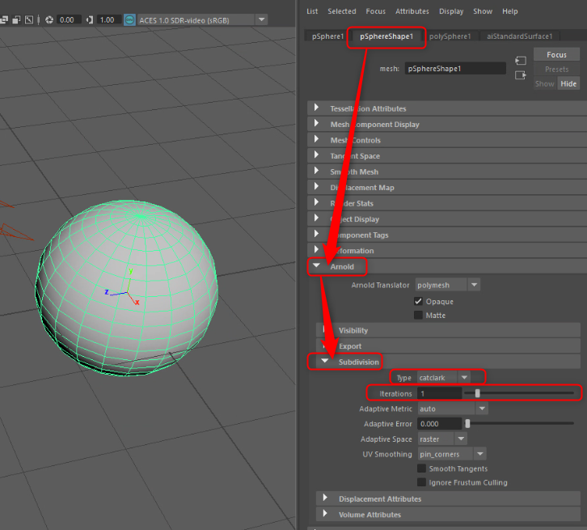Click the go to output connection icon
This screenshot has height=530, width=587.
[x=521, y=75]
